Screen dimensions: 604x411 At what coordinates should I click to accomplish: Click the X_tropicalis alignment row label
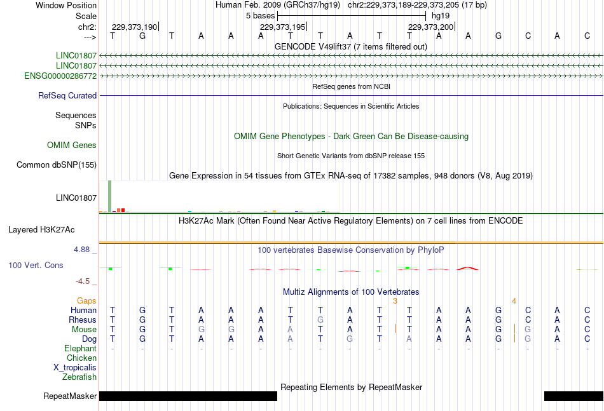(75, 368)
